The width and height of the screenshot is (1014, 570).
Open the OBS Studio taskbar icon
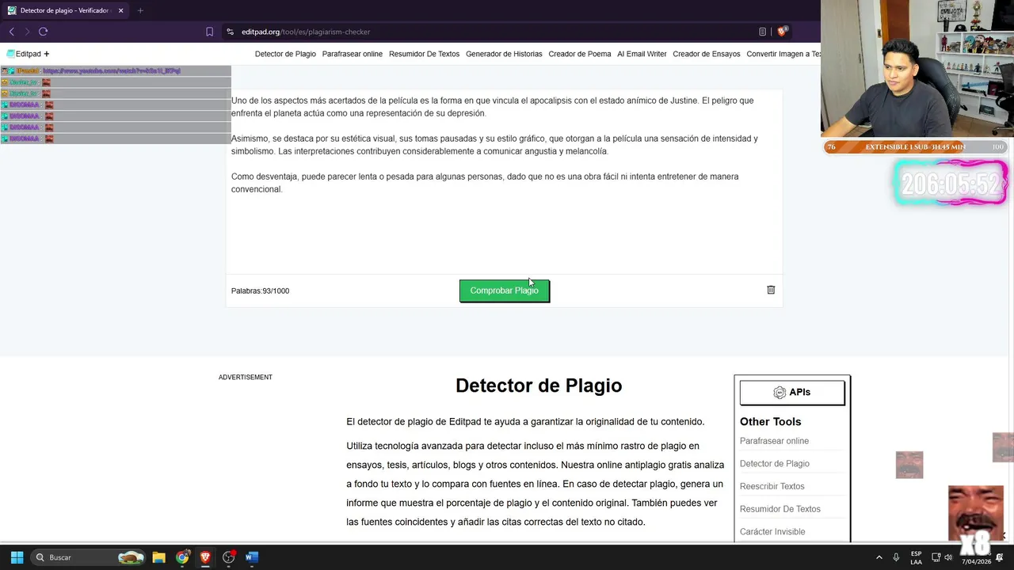click(x=229, y=557)
